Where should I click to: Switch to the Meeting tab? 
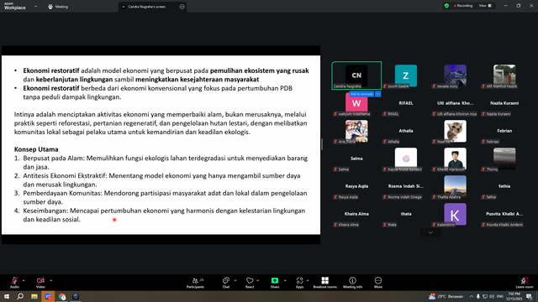tap(58, 7)
